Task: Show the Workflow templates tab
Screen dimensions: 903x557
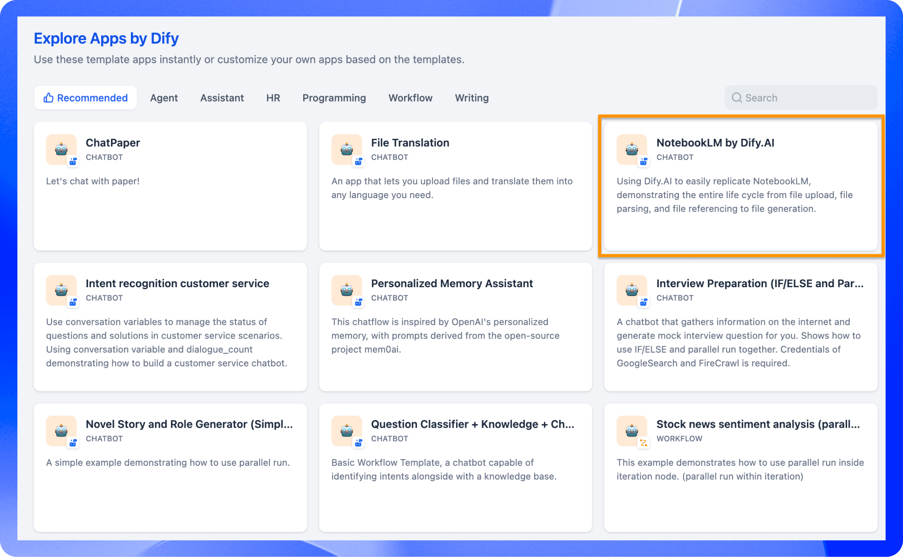Action: click(x=410, y=98)
